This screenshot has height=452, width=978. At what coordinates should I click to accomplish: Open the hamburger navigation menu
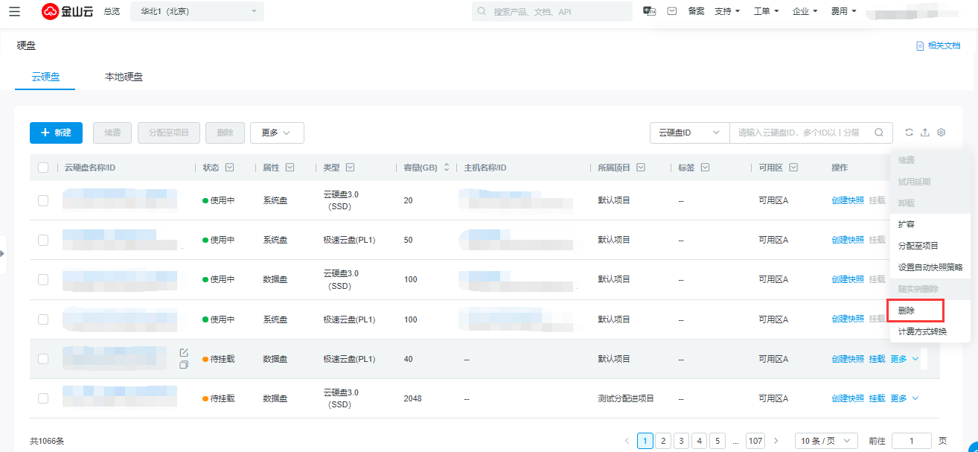15,11
